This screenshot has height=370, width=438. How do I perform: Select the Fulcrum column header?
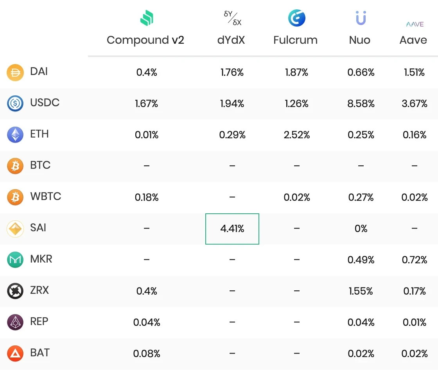(295, 40)
